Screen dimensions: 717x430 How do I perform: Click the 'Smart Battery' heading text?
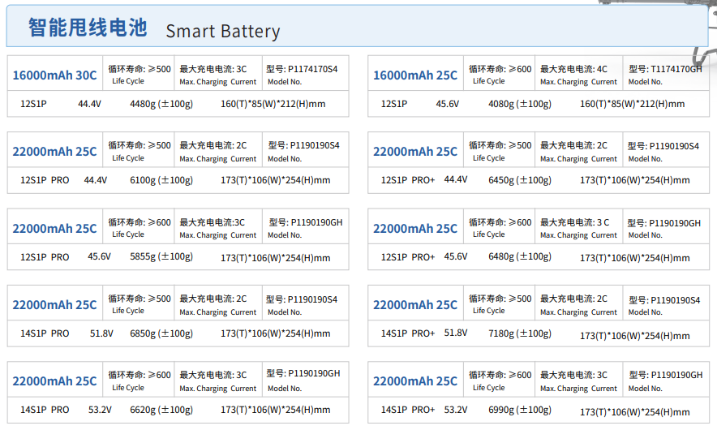point(223,31)
